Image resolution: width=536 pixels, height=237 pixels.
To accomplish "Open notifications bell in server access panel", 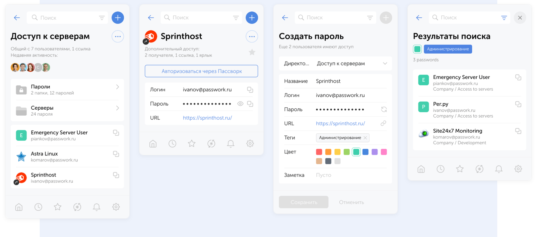I will point(96,207).
